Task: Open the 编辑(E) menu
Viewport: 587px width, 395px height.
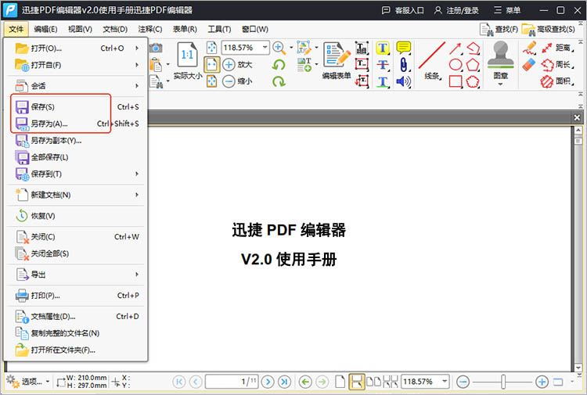Action: pos(45,29)
